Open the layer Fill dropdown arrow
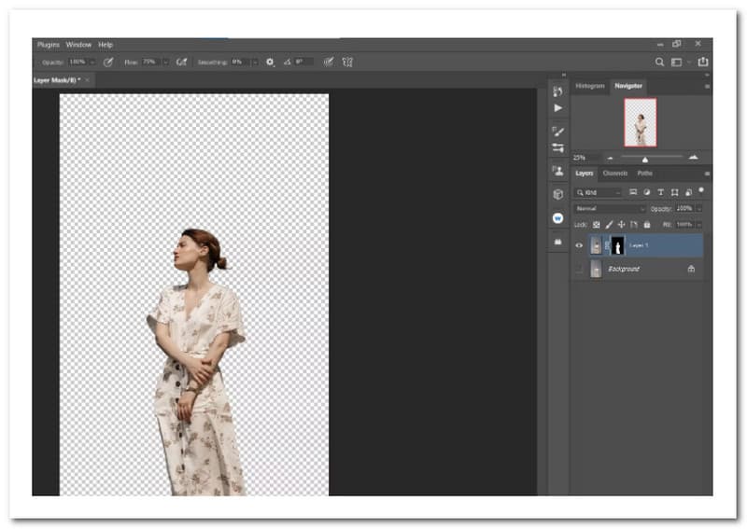Screen dimensions: 747x529 coord(698,225)
